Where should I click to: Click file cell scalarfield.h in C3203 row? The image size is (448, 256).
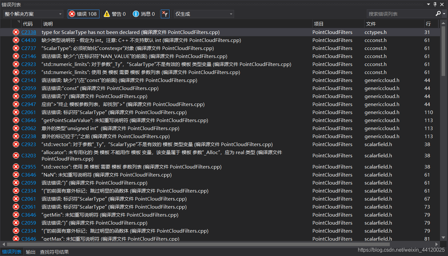(x=378, y=155)
